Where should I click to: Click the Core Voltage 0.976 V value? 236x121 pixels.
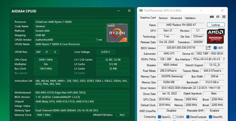pos(106,52)
